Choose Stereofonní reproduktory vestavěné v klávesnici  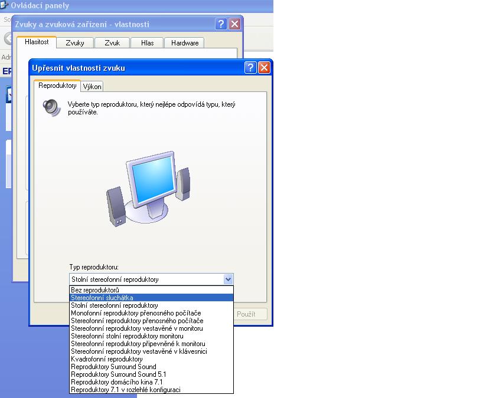pyautogui.click(x=151, y=351)
